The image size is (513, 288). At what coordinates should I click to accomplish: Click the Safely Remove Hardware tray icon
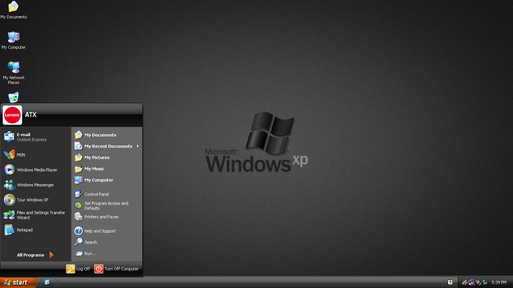[485, 282]
